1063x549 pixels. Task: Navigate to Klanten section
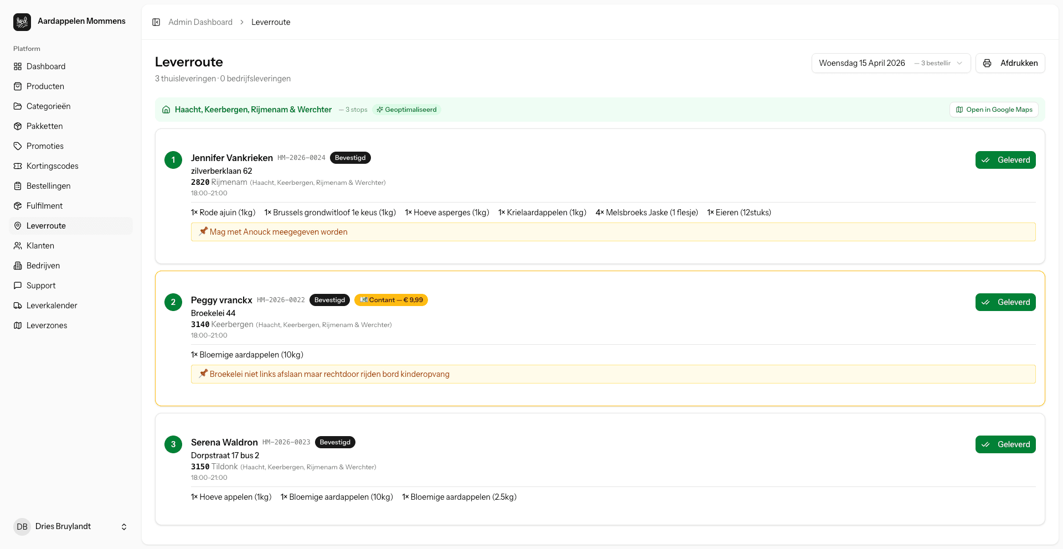(x=71, y=246)
